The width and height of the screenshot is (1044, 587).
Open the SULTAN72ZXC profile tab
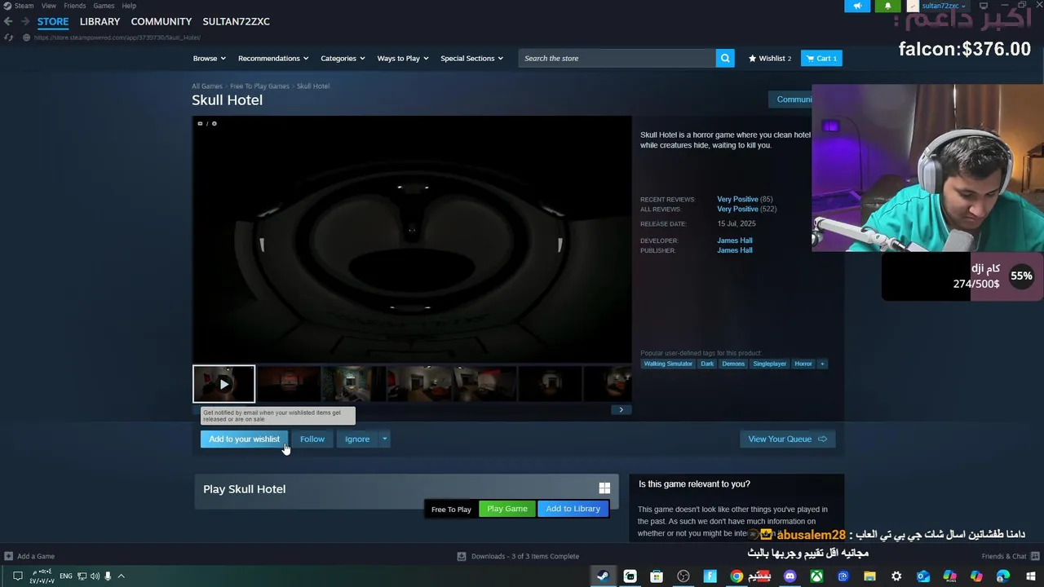236,21
